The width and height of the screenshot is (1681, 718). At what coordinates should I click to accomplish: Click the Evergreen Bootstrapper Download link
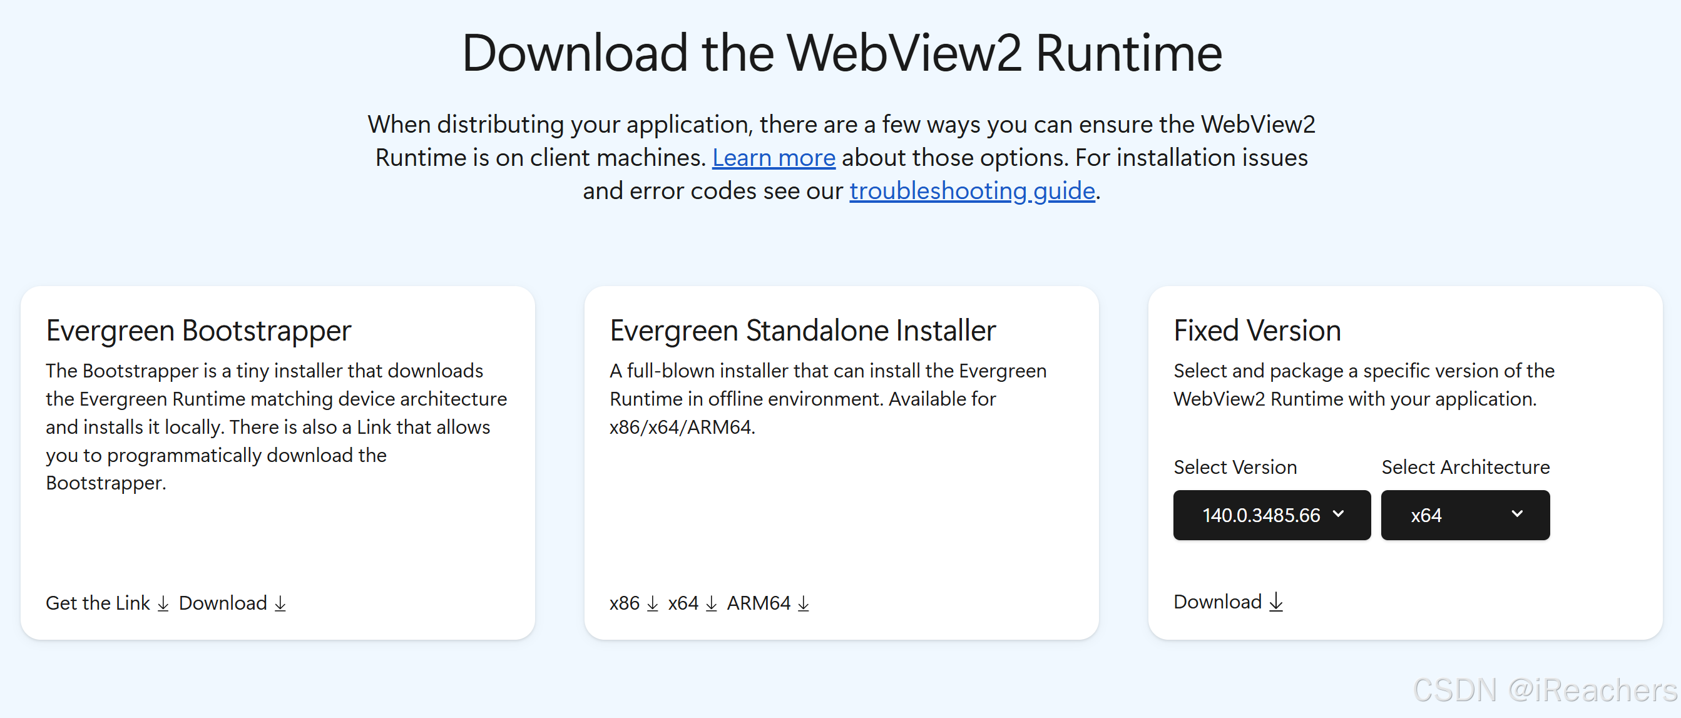(x=232, y=602)
